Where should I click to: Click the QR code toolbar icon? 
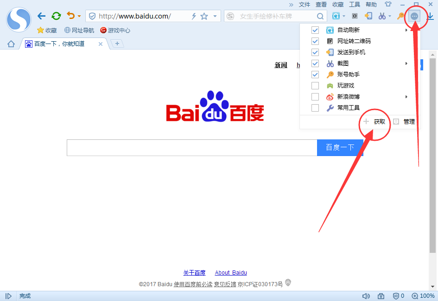(355, 16)
